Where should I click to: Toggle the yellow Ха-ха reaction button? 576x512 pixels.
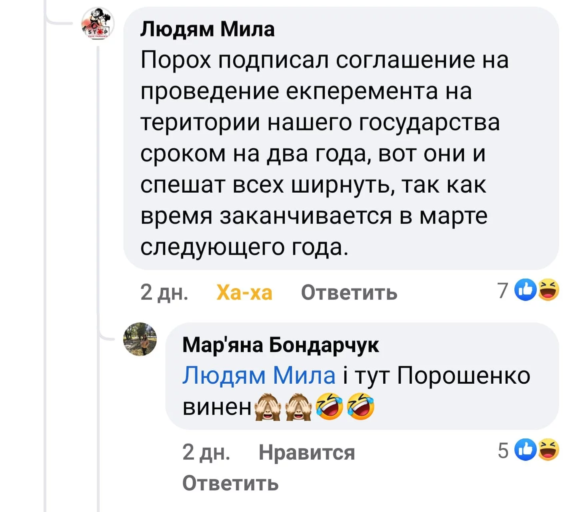tap(244, 292)
